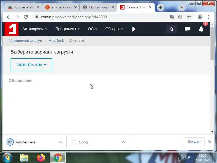Launch Firefox from the taskbar
The height and width of the screenshot is (163, 217).
(x=41, y=158)
